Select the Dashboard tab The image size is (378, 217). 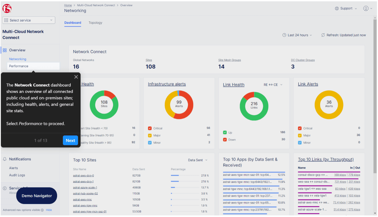pos(73,23)
